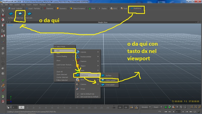Image resolution: width=202 pixels, height=114 pixels.
Task: Open the Reset dropdown arrow
Action: coord(161,107)
